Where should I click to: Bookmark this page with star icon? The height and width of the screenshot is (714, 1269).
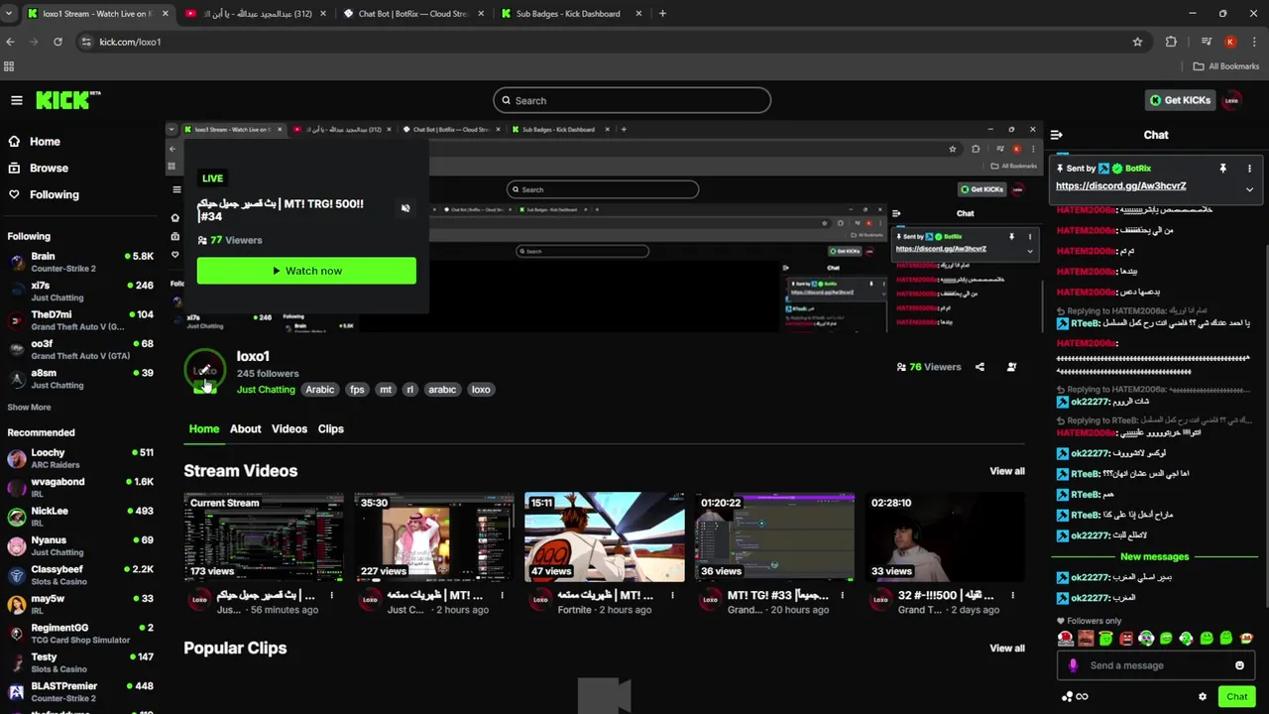point(1137,42)
